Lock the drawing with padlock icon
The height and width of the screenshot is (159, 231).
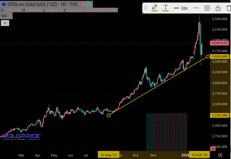click(218, 8)
